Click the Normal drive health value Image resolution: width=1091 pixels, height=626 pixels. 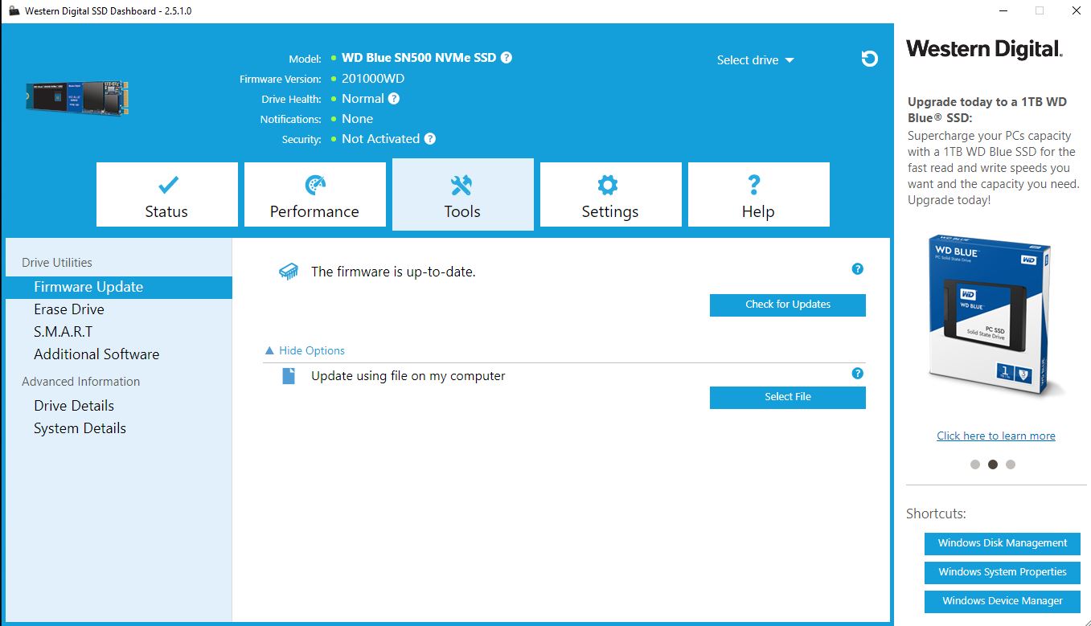pyautogui.click(x=363, y=99)
